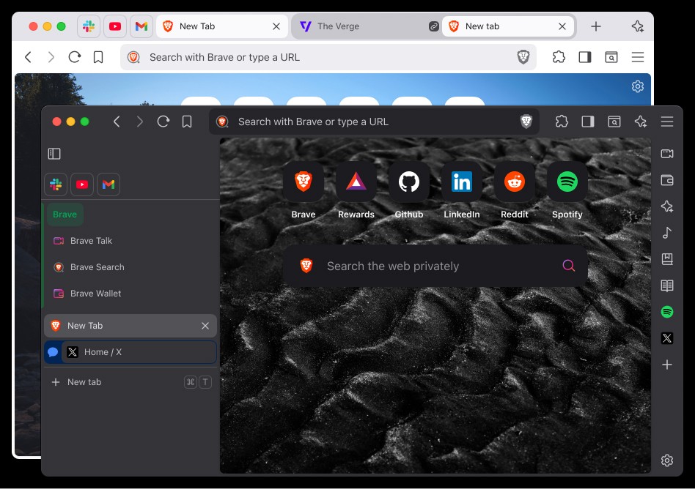This screenshot has width=695, height=489.
Task: Close the 'New Tab' vertical tab
Action: pyautogui.click(x=205, y=326)
